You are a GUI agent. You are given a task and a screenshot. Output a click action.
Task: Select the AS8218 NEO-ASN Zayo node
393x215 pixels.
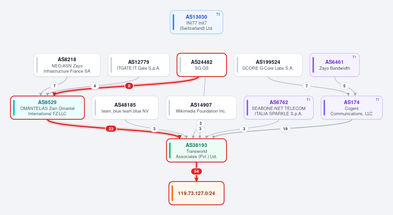[x=67, y=65]
